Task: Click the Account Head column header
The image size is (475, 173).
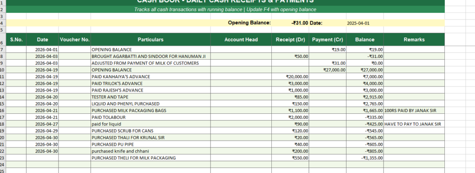Action: click(241, 40)
